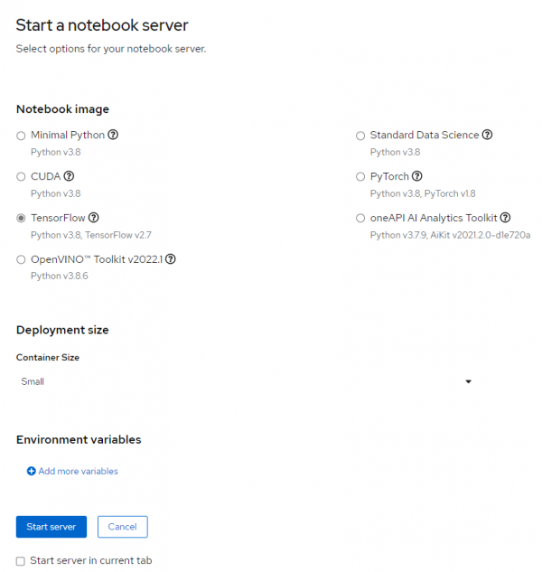542x572 pixels.
Task: Click the plus icon for adding variables
Action: 32,471
